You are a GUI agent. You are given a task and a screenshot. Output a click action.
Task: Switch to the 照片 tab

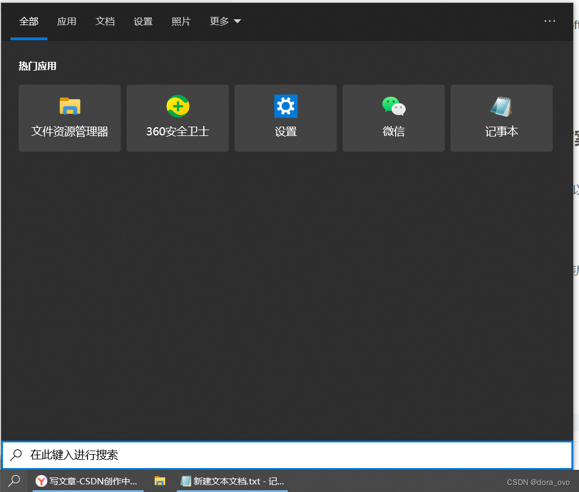181,22
